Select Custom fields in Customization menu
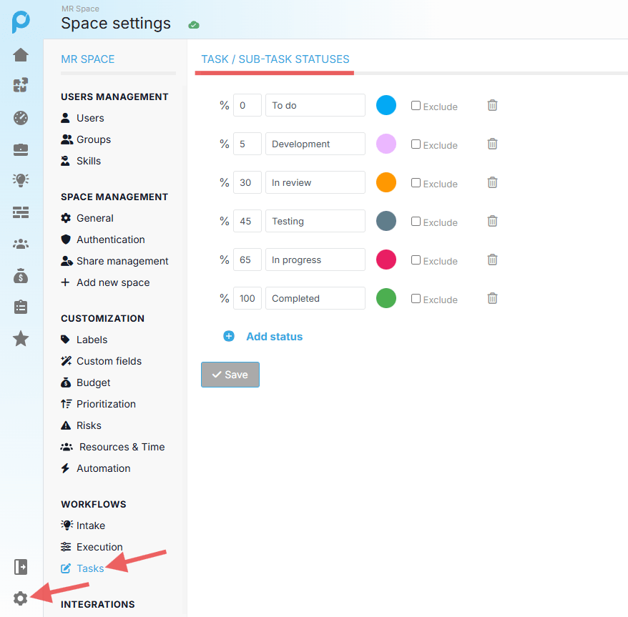 click(x=109, y=361)
